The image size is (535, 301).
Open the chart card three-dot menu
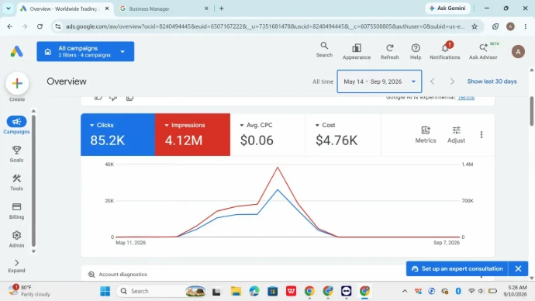481,134
